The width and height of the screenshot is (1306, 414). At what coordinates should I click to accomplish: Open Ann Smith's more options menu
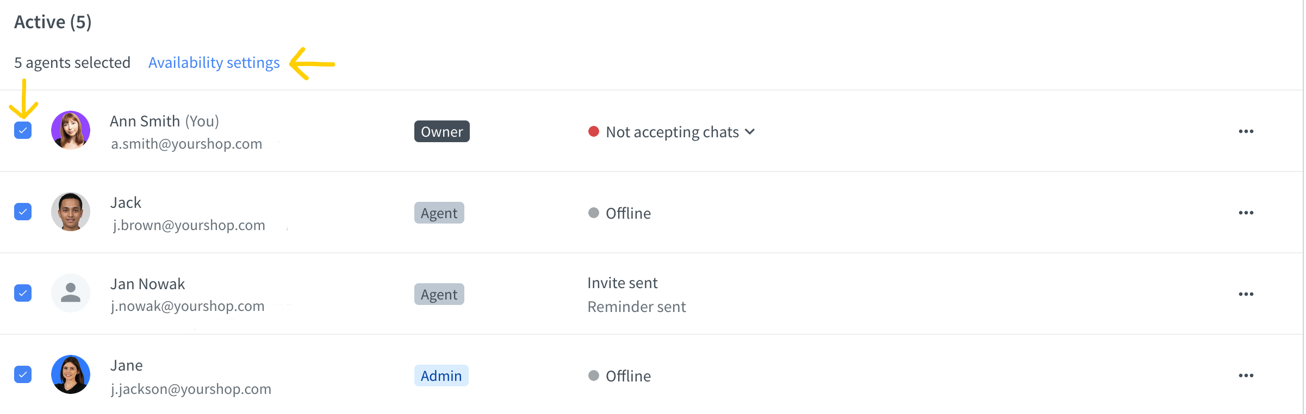[1247, 131]
